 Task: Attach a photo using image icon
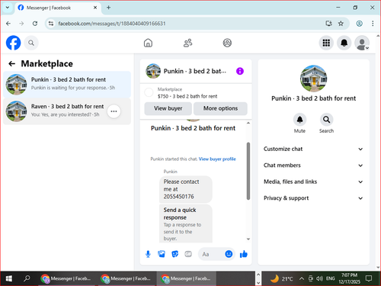(x=162, y=254)
